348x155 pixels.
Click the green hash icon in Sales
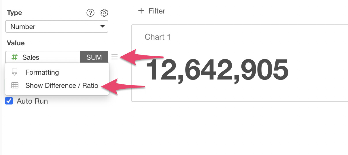[14, 57]
